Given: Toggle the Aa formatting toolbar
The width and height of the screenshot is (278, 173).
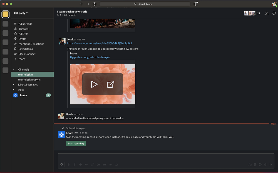Looking at the screenshot, I should (250, 164).
